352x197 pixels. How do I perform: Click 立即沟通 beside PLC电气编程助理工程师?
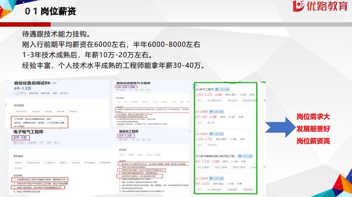click(x=245, y=156)
